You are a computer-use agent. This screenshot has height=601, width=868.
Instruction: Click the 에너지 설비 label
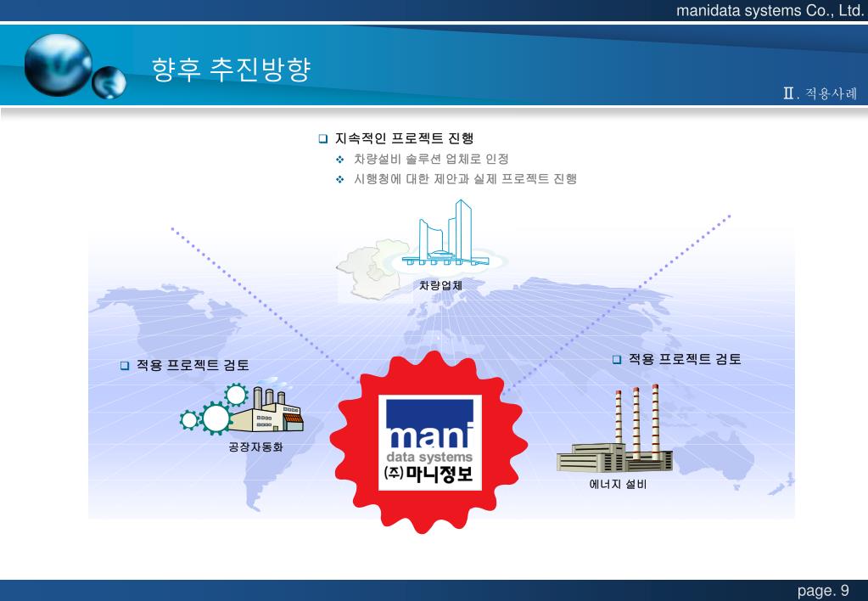(x=618, y=484)
